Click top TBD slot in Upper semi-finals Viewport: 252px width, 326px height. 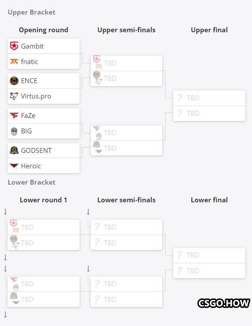tap(126, 63)
